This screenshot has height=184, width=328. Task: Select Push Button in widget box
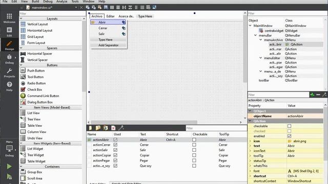coord(36,71)
